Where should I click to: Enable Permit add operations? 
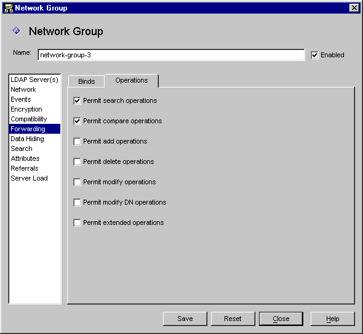click(77, 142)
